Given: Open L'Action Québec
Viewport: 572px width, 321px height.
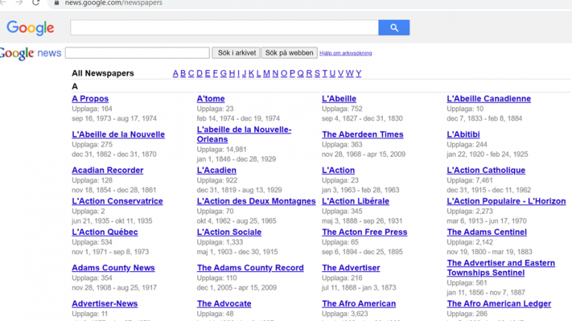Looking at the screenshot, I should point(105,232).
